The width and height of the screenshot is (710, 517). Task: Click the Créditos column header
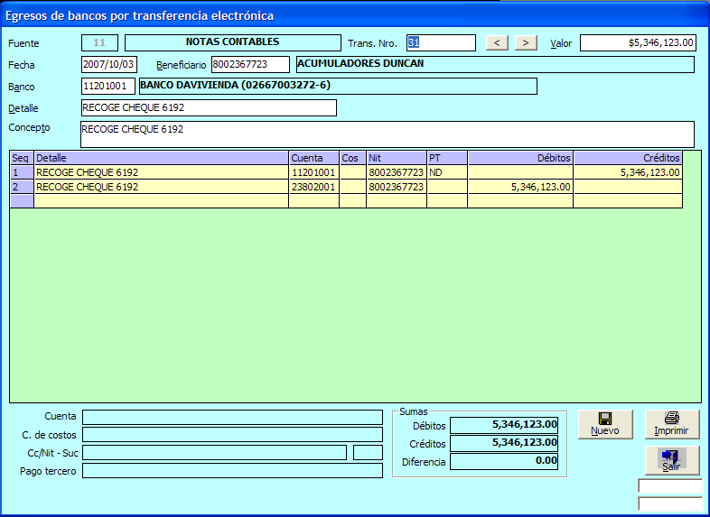tap(629, 158)
